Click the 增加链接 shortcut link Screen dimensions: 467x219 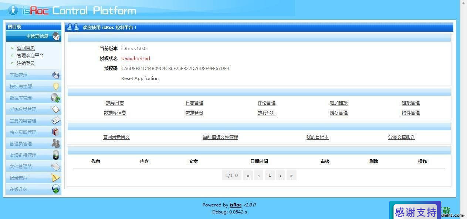pos(339,103)
